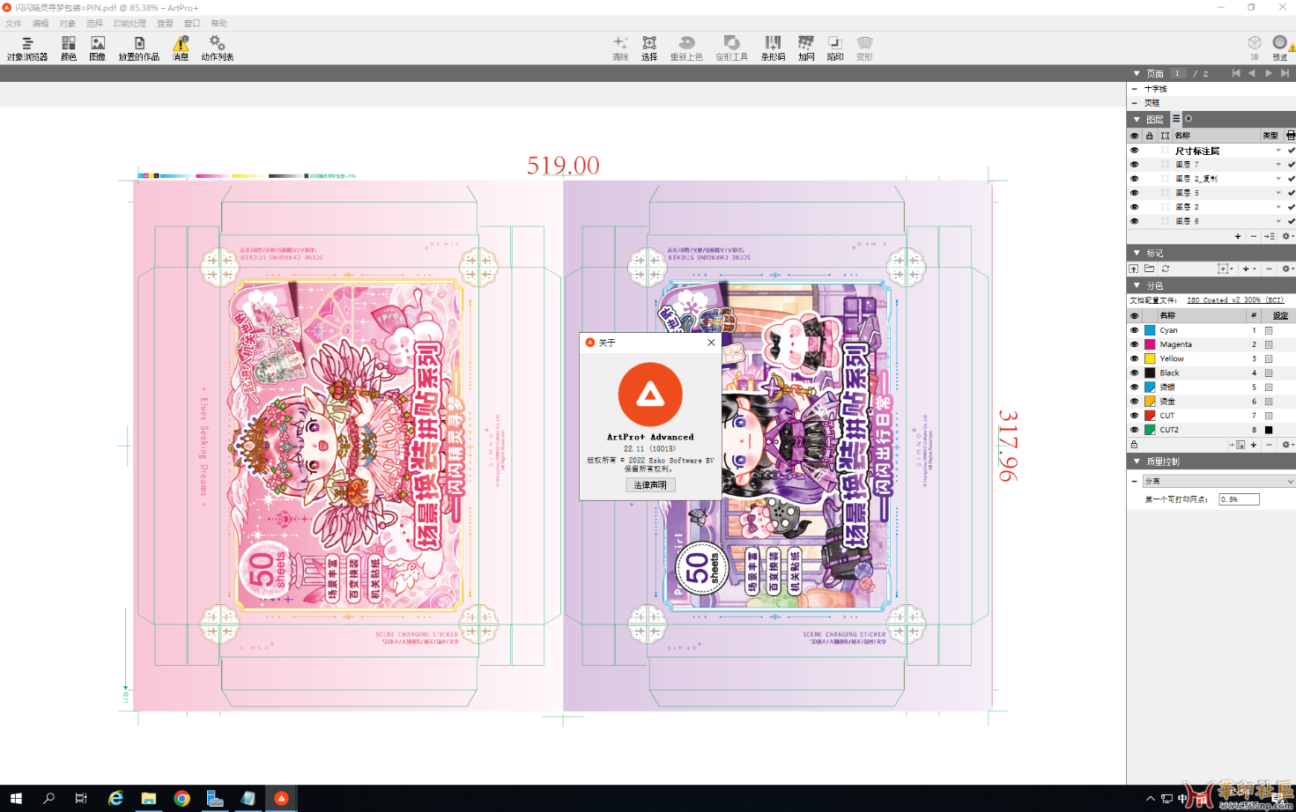Open the 消息 messages warning icon
The image size is (1296, 812).
tap(181, 48)
